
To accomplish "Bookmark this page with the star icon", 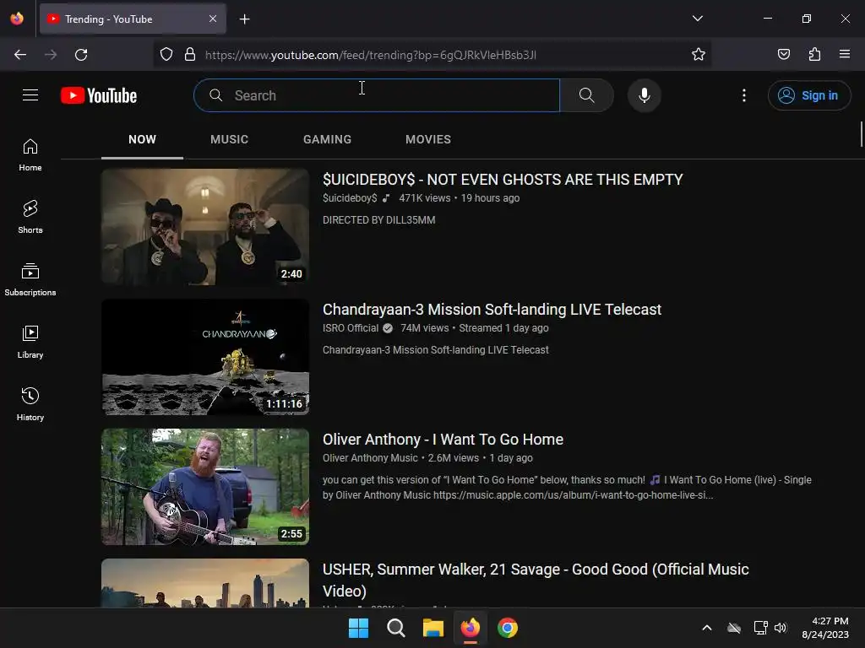I will coord(699,55).
